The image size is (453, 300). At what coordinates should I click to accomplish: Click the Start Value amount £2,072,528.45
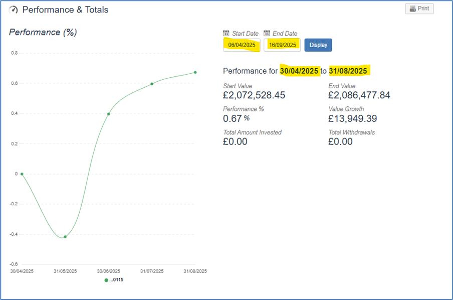(x=254, y=95)
